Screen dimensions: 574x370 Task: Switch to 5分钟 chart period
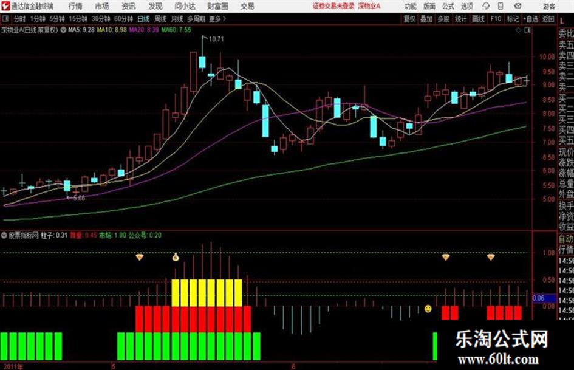pyautogui.click(x=56, y=19)
